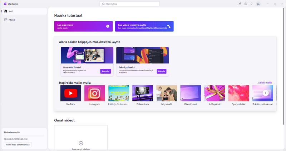Close the Clipchamp window
286x151 pixels.
282,4
